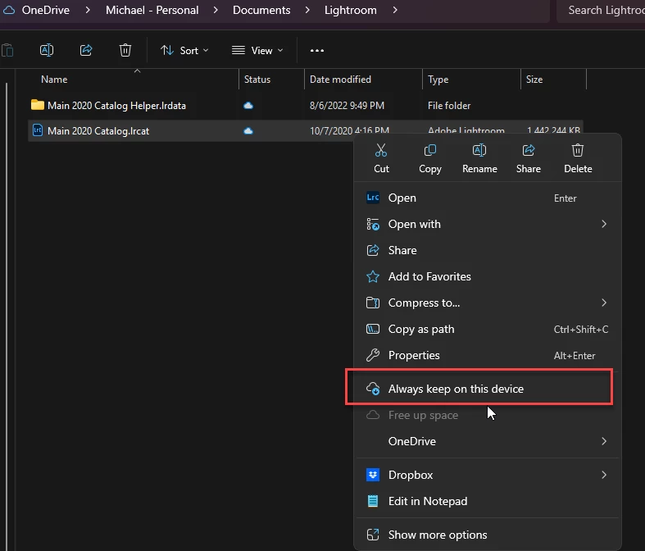Open the View dropdown in toolbar

(x=257, y=50)
